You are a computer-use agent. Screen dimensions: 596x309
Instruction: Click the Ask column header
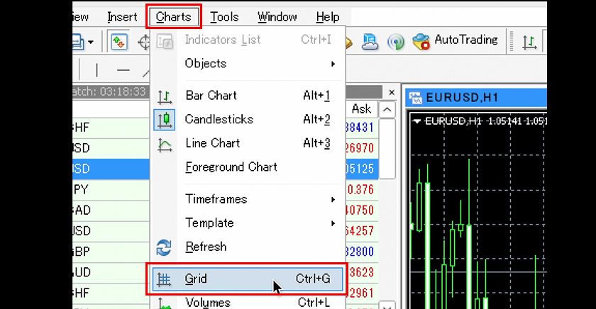pyautogui.click(x=361, y=109)
